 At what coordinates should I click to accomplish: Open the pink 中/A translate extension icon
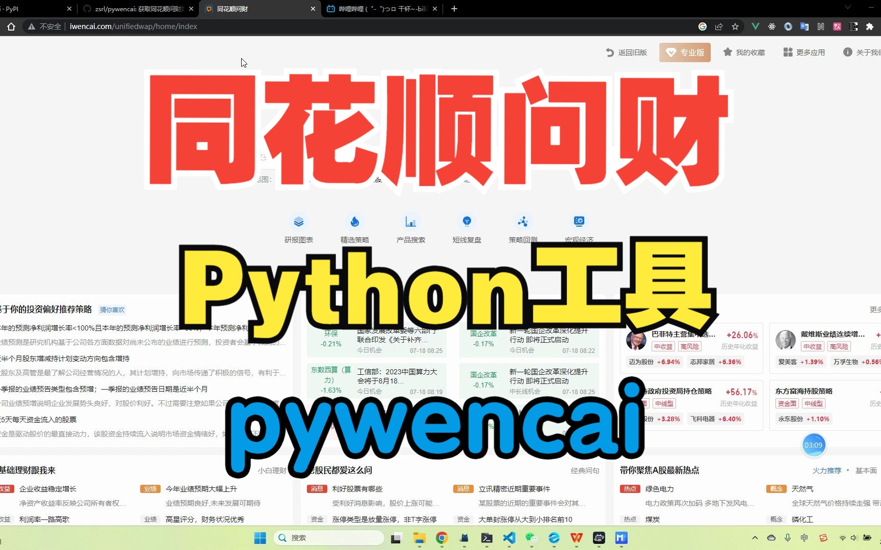837,26
